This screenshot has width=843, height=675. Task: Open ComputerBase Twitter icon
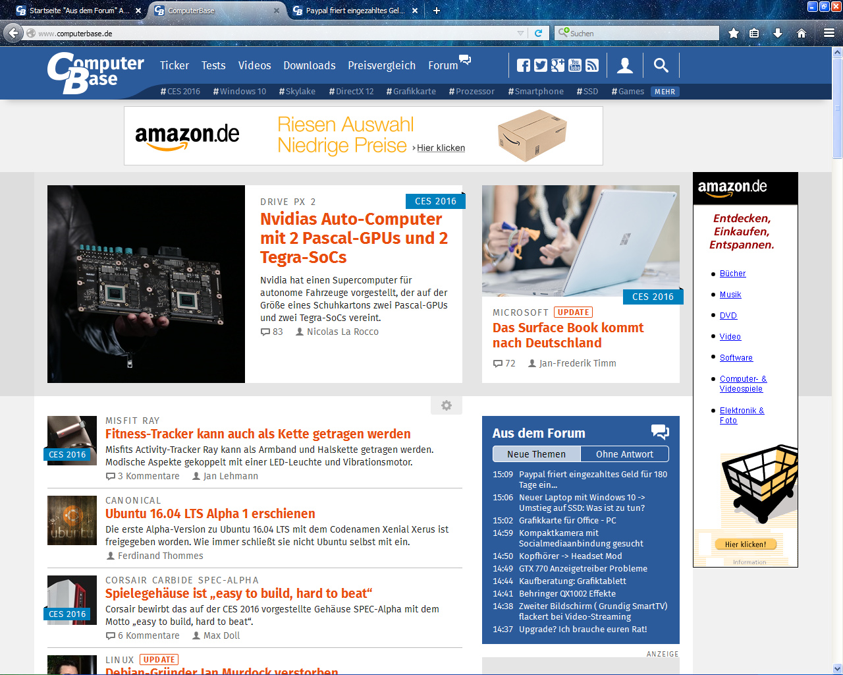[541, 65]
